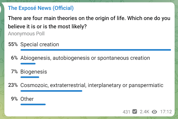Click the Special creation result bar
178x119 pixels.
[96, 50]
